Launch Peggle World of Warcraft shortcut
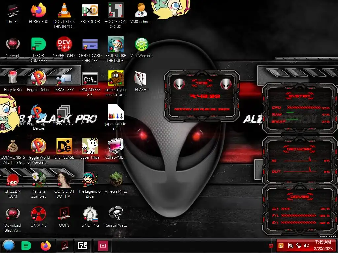 tap(38, 152)
